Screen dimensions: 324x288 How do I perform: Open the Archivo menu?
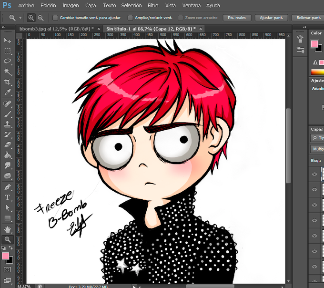[26, 5]
